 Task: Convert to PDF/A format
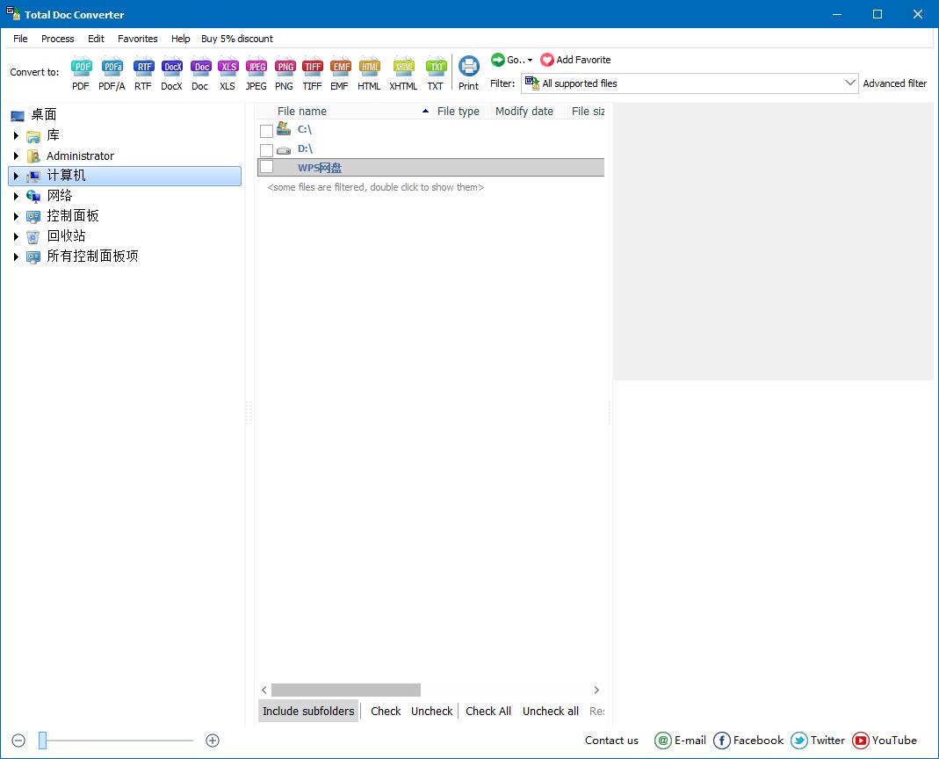pos(112,73)
